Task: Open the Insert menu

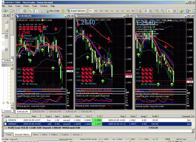Action: coord(18,6)
